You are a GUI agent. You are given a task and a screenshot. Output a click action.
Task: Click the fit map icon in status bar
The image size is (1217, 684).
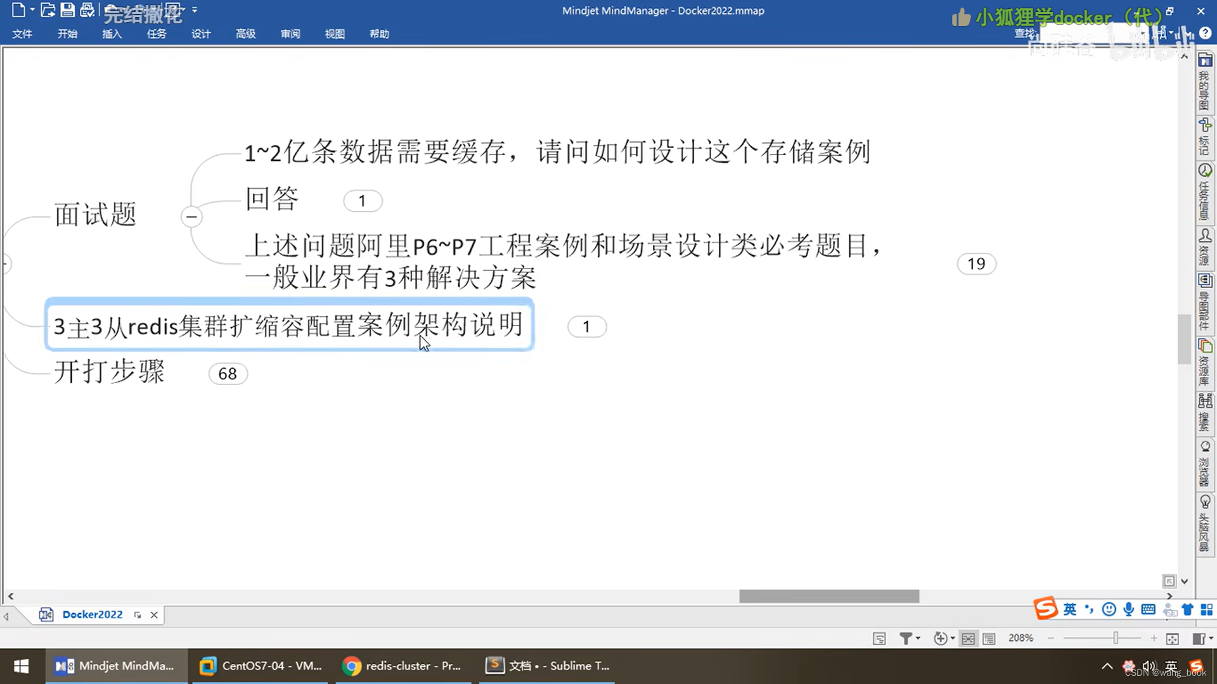[1173, 638]
